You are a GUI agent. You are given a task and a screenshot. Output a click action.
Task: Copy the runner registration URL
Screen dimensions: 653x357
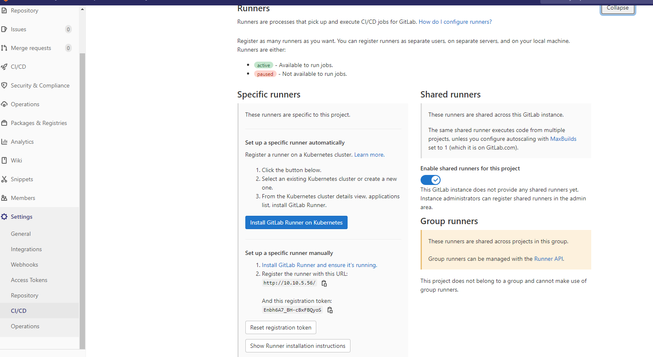[324, 283]
